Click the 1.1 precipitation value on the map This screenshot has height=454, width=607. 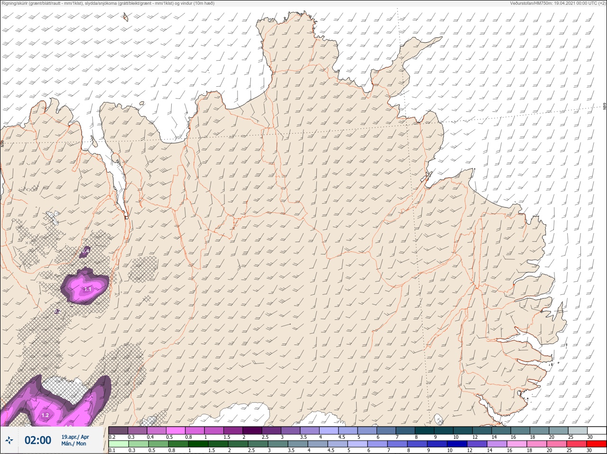(x=87, y=289)
